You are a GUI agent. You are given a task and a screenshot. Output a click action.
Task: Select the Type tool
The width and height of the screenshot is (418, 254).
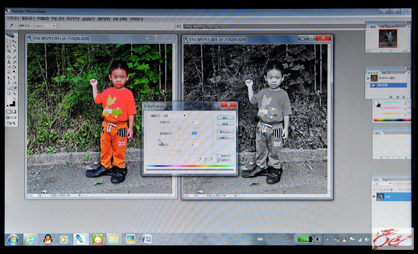click(x=14, y=78)
